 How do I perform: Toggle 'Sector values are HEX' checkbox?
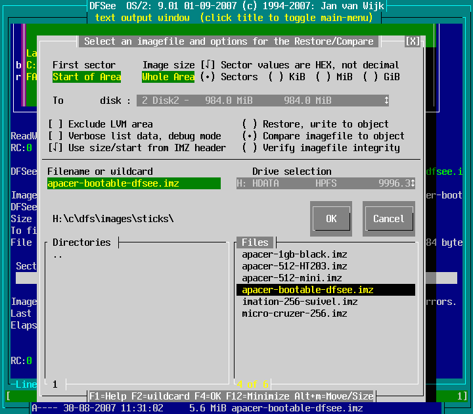[208, 65]
